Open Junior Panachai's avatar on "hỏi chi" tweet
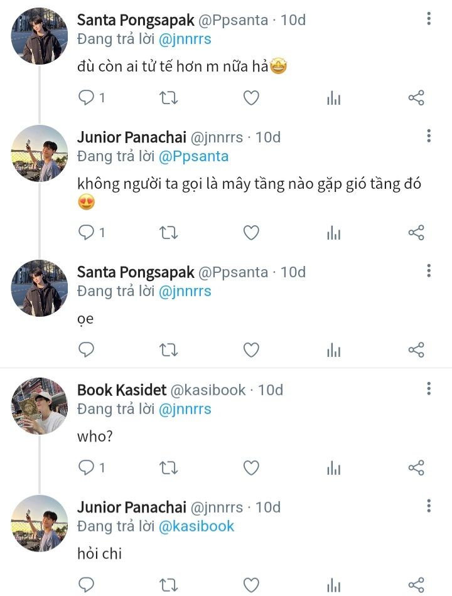Image resolution: width=452 pixels, height=596 pixels. click(39, 523)
